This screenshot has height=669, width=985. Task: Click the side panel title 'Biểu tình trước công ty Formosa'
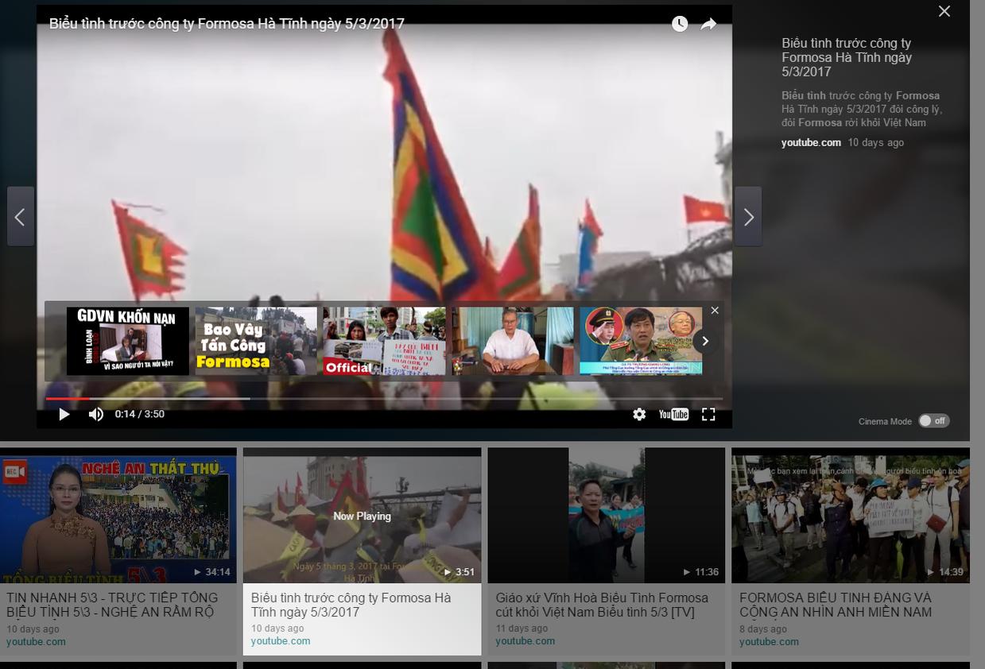click(x=847, y=57)
